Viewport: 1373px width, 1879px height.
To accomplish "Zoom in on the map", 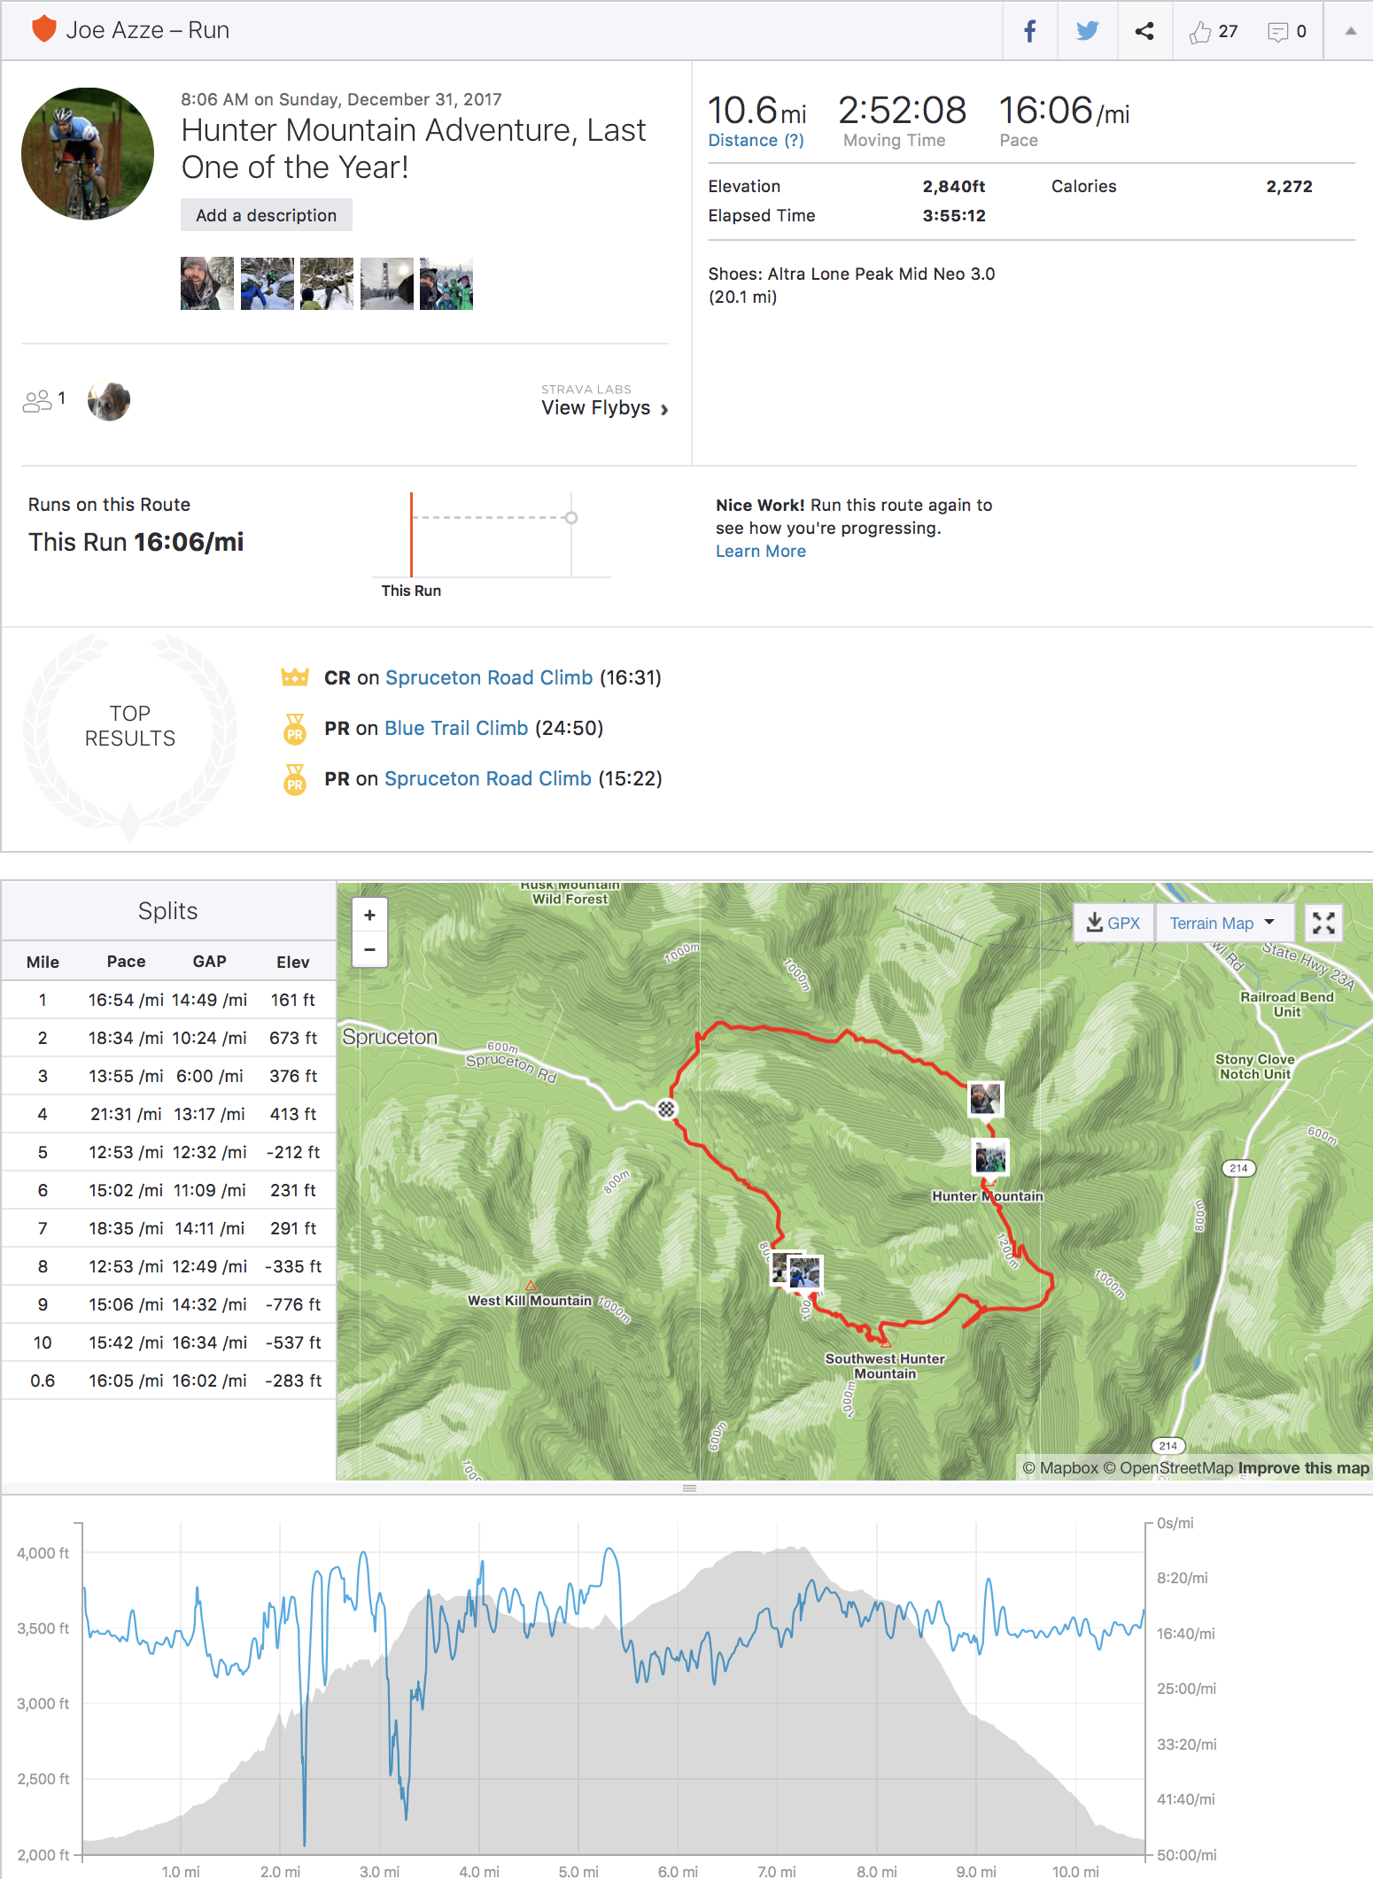I will point(370,916).
